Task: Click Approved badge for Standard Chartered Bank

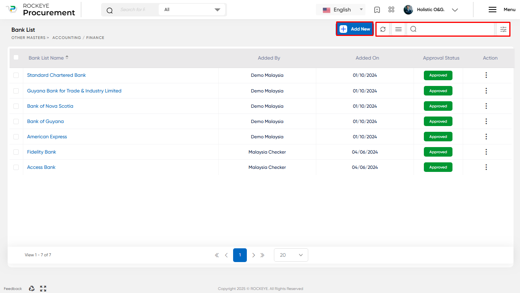Action: coord(438,75)
